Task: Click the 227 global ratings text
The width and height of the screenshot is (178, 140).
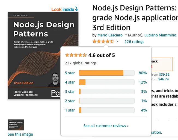Action: click(x=81, y=63)
